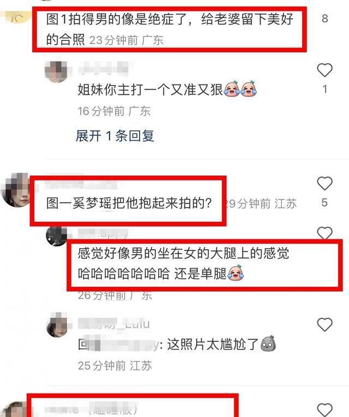The height and width of the screenshot is (417, 349).
Task: Tap the heart beside 感觉好像男的坐在女的大腿上 reply
Action: tap(324, 233)
